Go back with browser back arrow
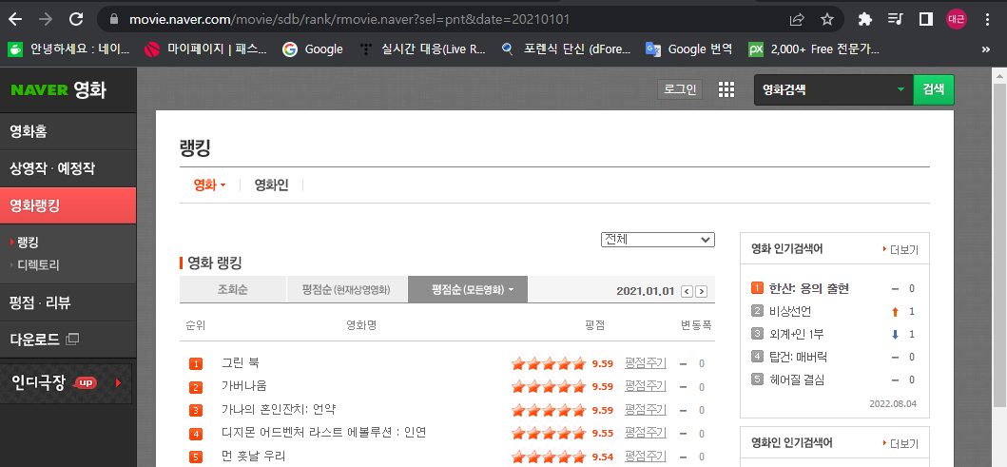This screenshot has height=467, width=1007. click(x=15, y=19)
